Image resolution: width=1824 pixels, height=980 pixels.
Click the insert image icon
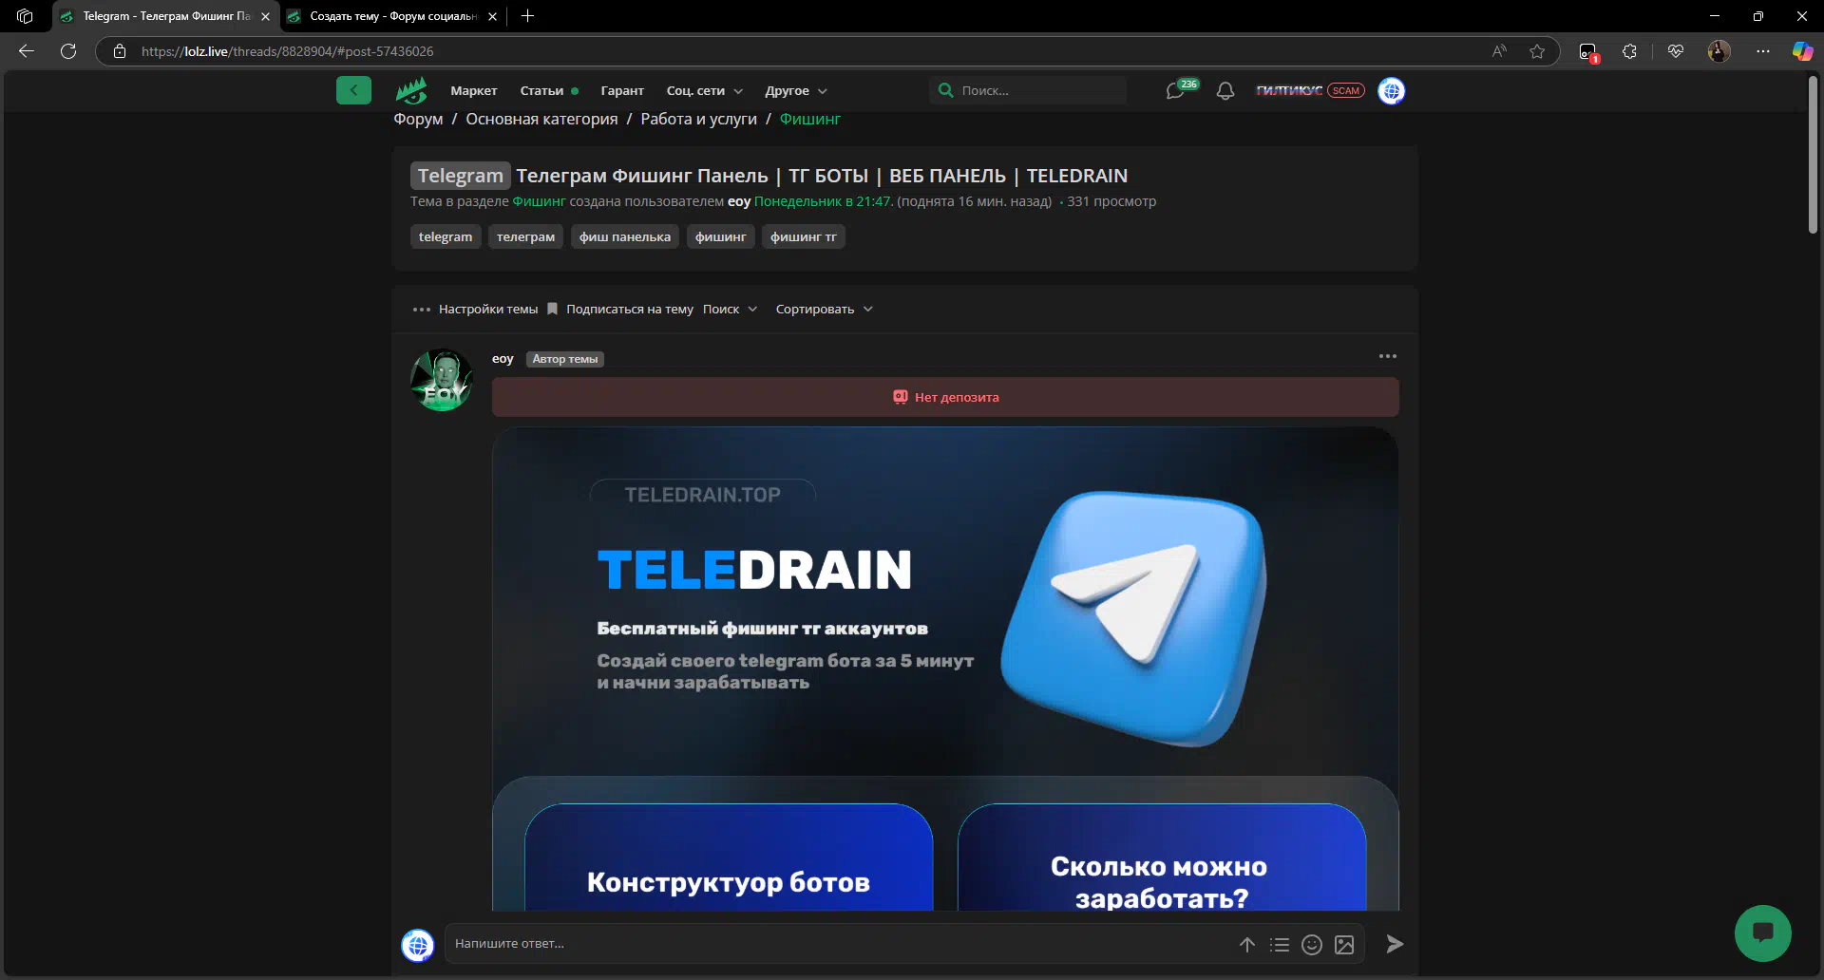click(x=1344, y=944)
